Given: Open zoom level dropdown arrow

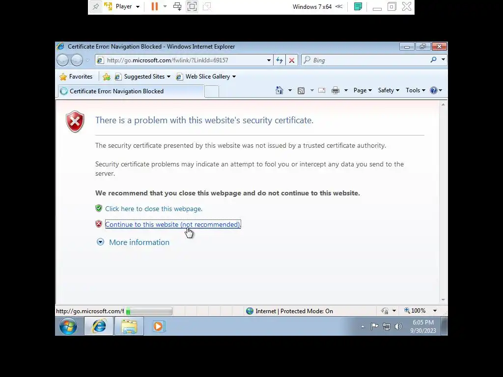Looking at the screenshot, I should (x=435, y=311).
